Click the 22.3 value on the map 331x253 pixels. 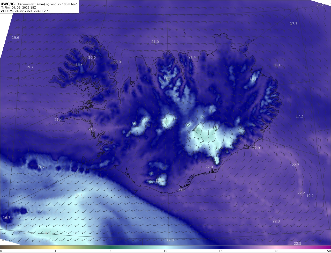[x=276, y=221]
